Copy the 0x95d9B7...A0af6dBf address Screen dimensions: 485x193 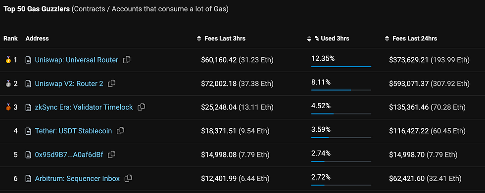point(112,154)
